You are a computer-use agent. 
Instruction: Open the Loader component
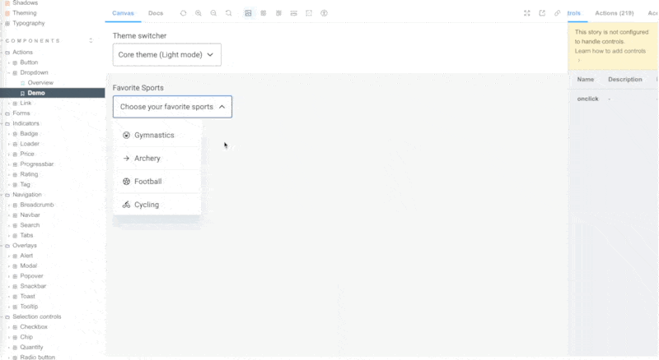click(30, 144)
